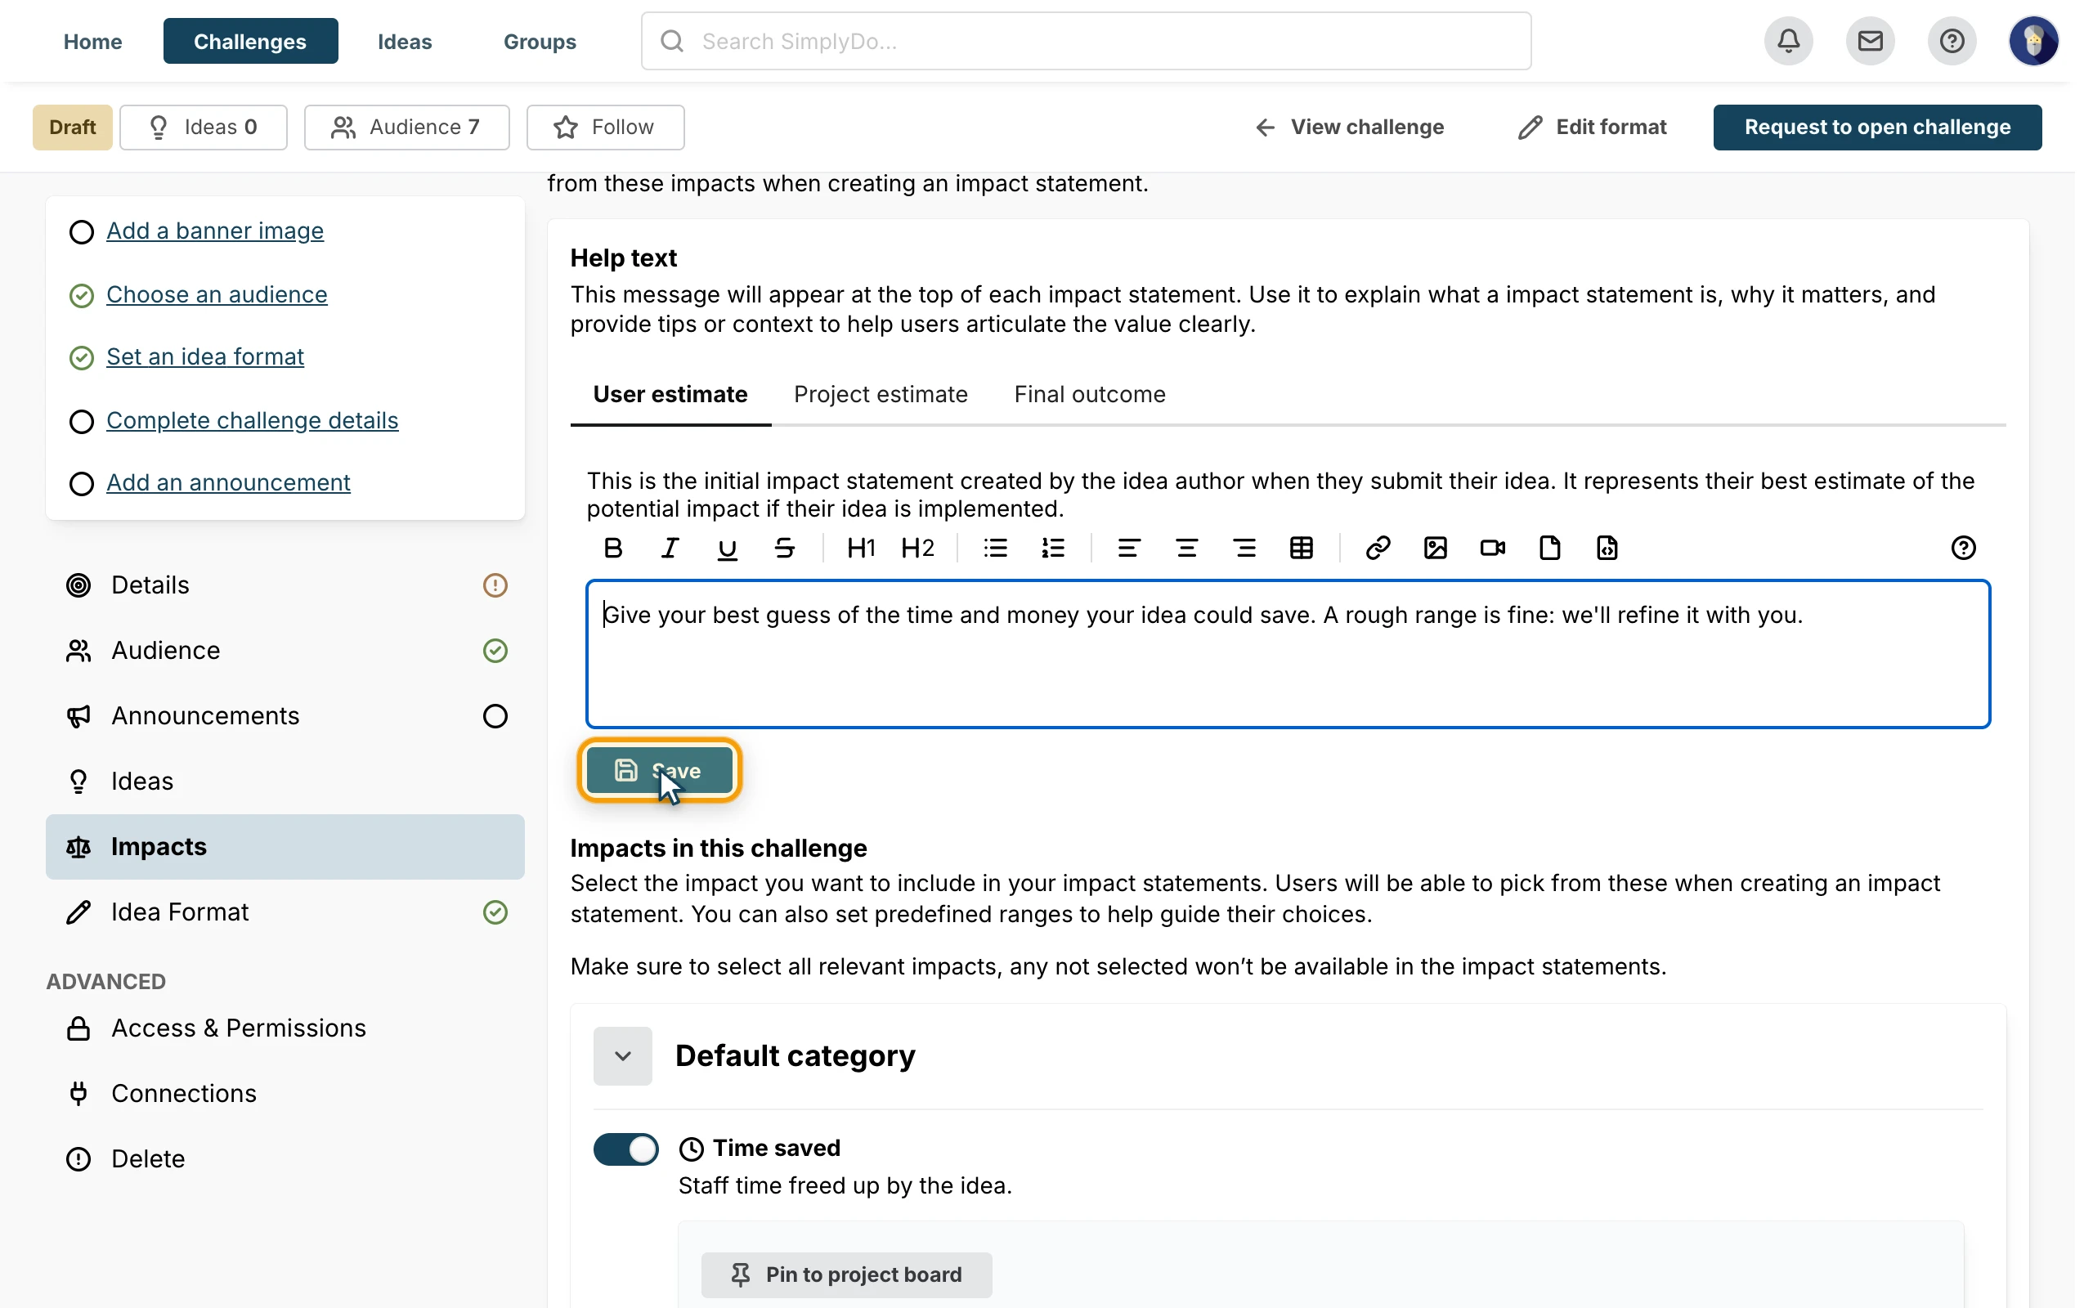Image resolution: width=2093 pixels, height=1308 pixels.
Task: Apply italic formatting
Action: [x=670, y=548]
